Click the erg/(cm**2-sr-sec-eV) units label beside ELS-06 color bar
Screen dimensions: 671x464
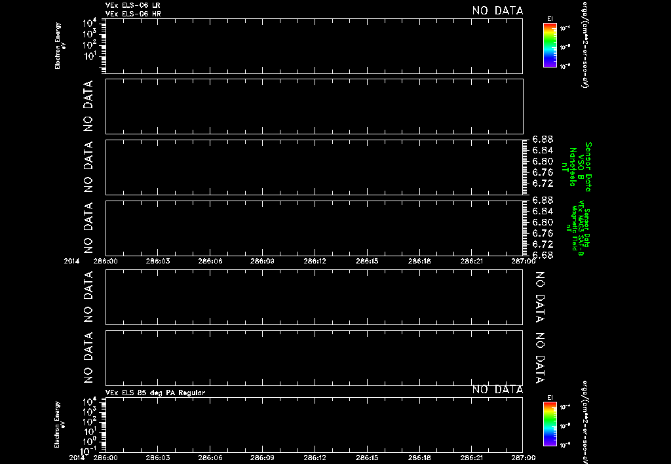tap(585, 45)
